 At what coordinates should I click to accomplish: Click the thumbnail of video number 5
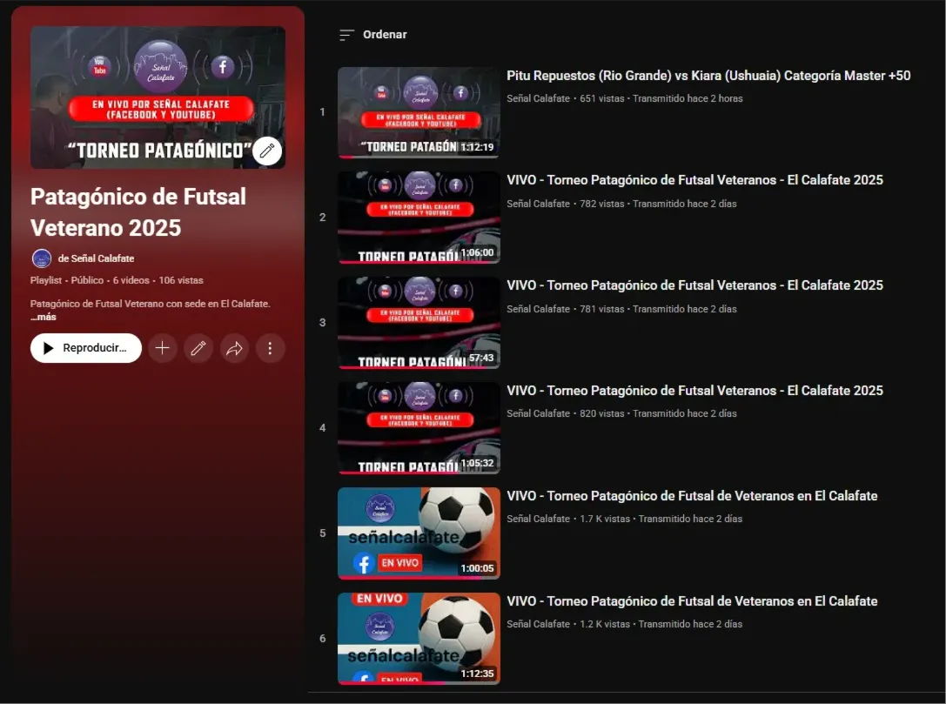point(419,533)
